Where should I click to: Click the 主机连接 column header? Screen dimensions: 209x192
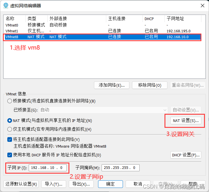point(124,18)
